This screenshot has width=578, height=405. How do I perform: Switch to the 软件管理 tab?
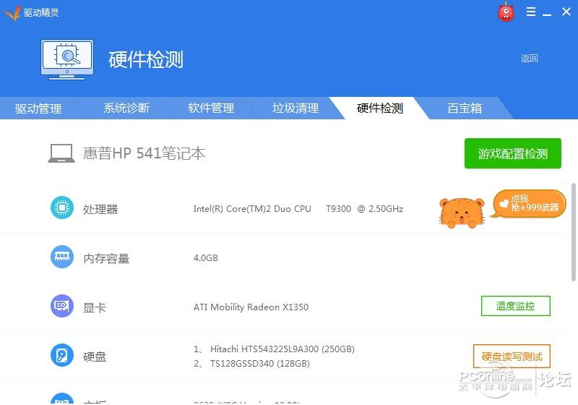click(x=211, y=108)
